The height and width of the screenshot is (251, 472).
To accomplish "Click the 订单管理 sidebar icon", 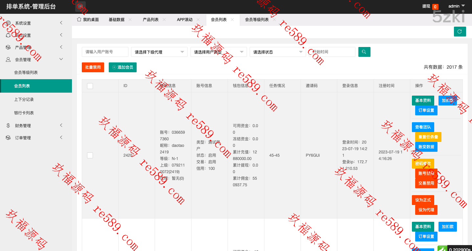I will click(8, 138).
